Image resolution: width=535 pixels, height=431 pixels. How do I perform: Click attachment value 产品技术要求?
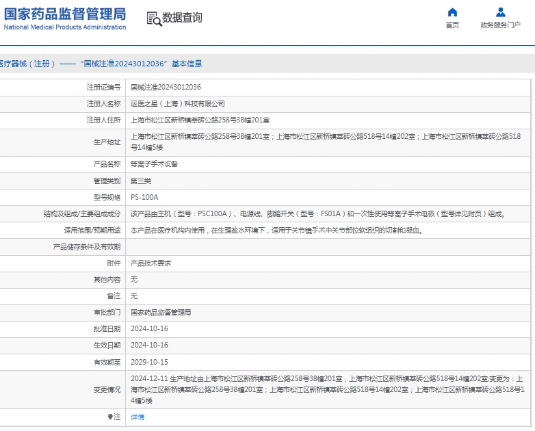coord(151,263)
